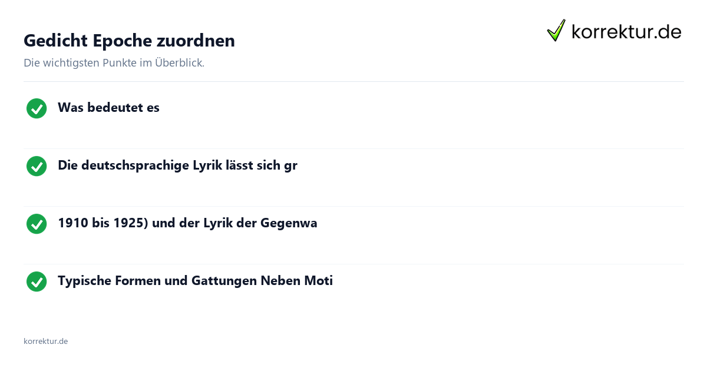Click the subtitle "Die wichtigsten Punkte im Überblick."
This screenshot has height=371, width=707.
(114, 63)
